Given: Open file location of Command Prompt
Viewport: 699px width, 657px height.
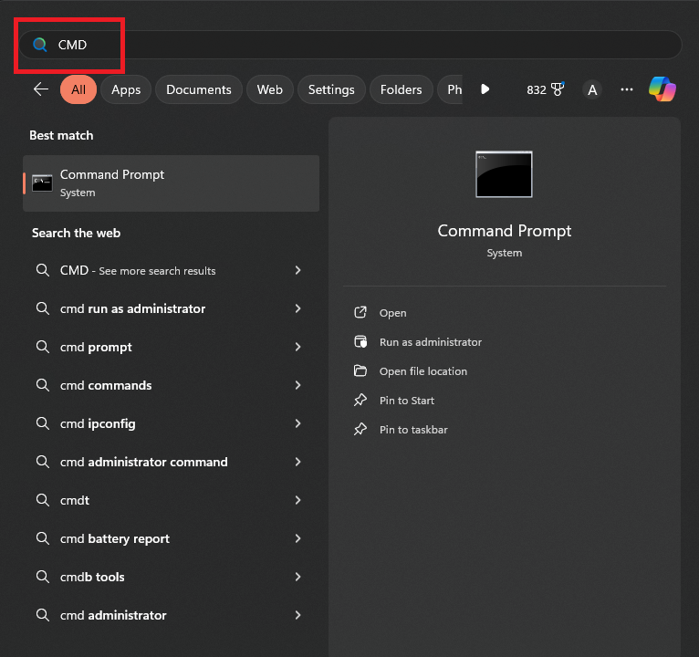Looking at the screenshot, I should pos(423,371).
